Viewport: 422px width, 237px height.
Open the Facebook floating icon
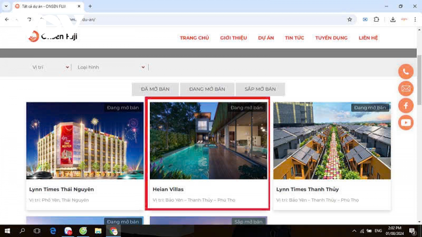pos(406,105)
